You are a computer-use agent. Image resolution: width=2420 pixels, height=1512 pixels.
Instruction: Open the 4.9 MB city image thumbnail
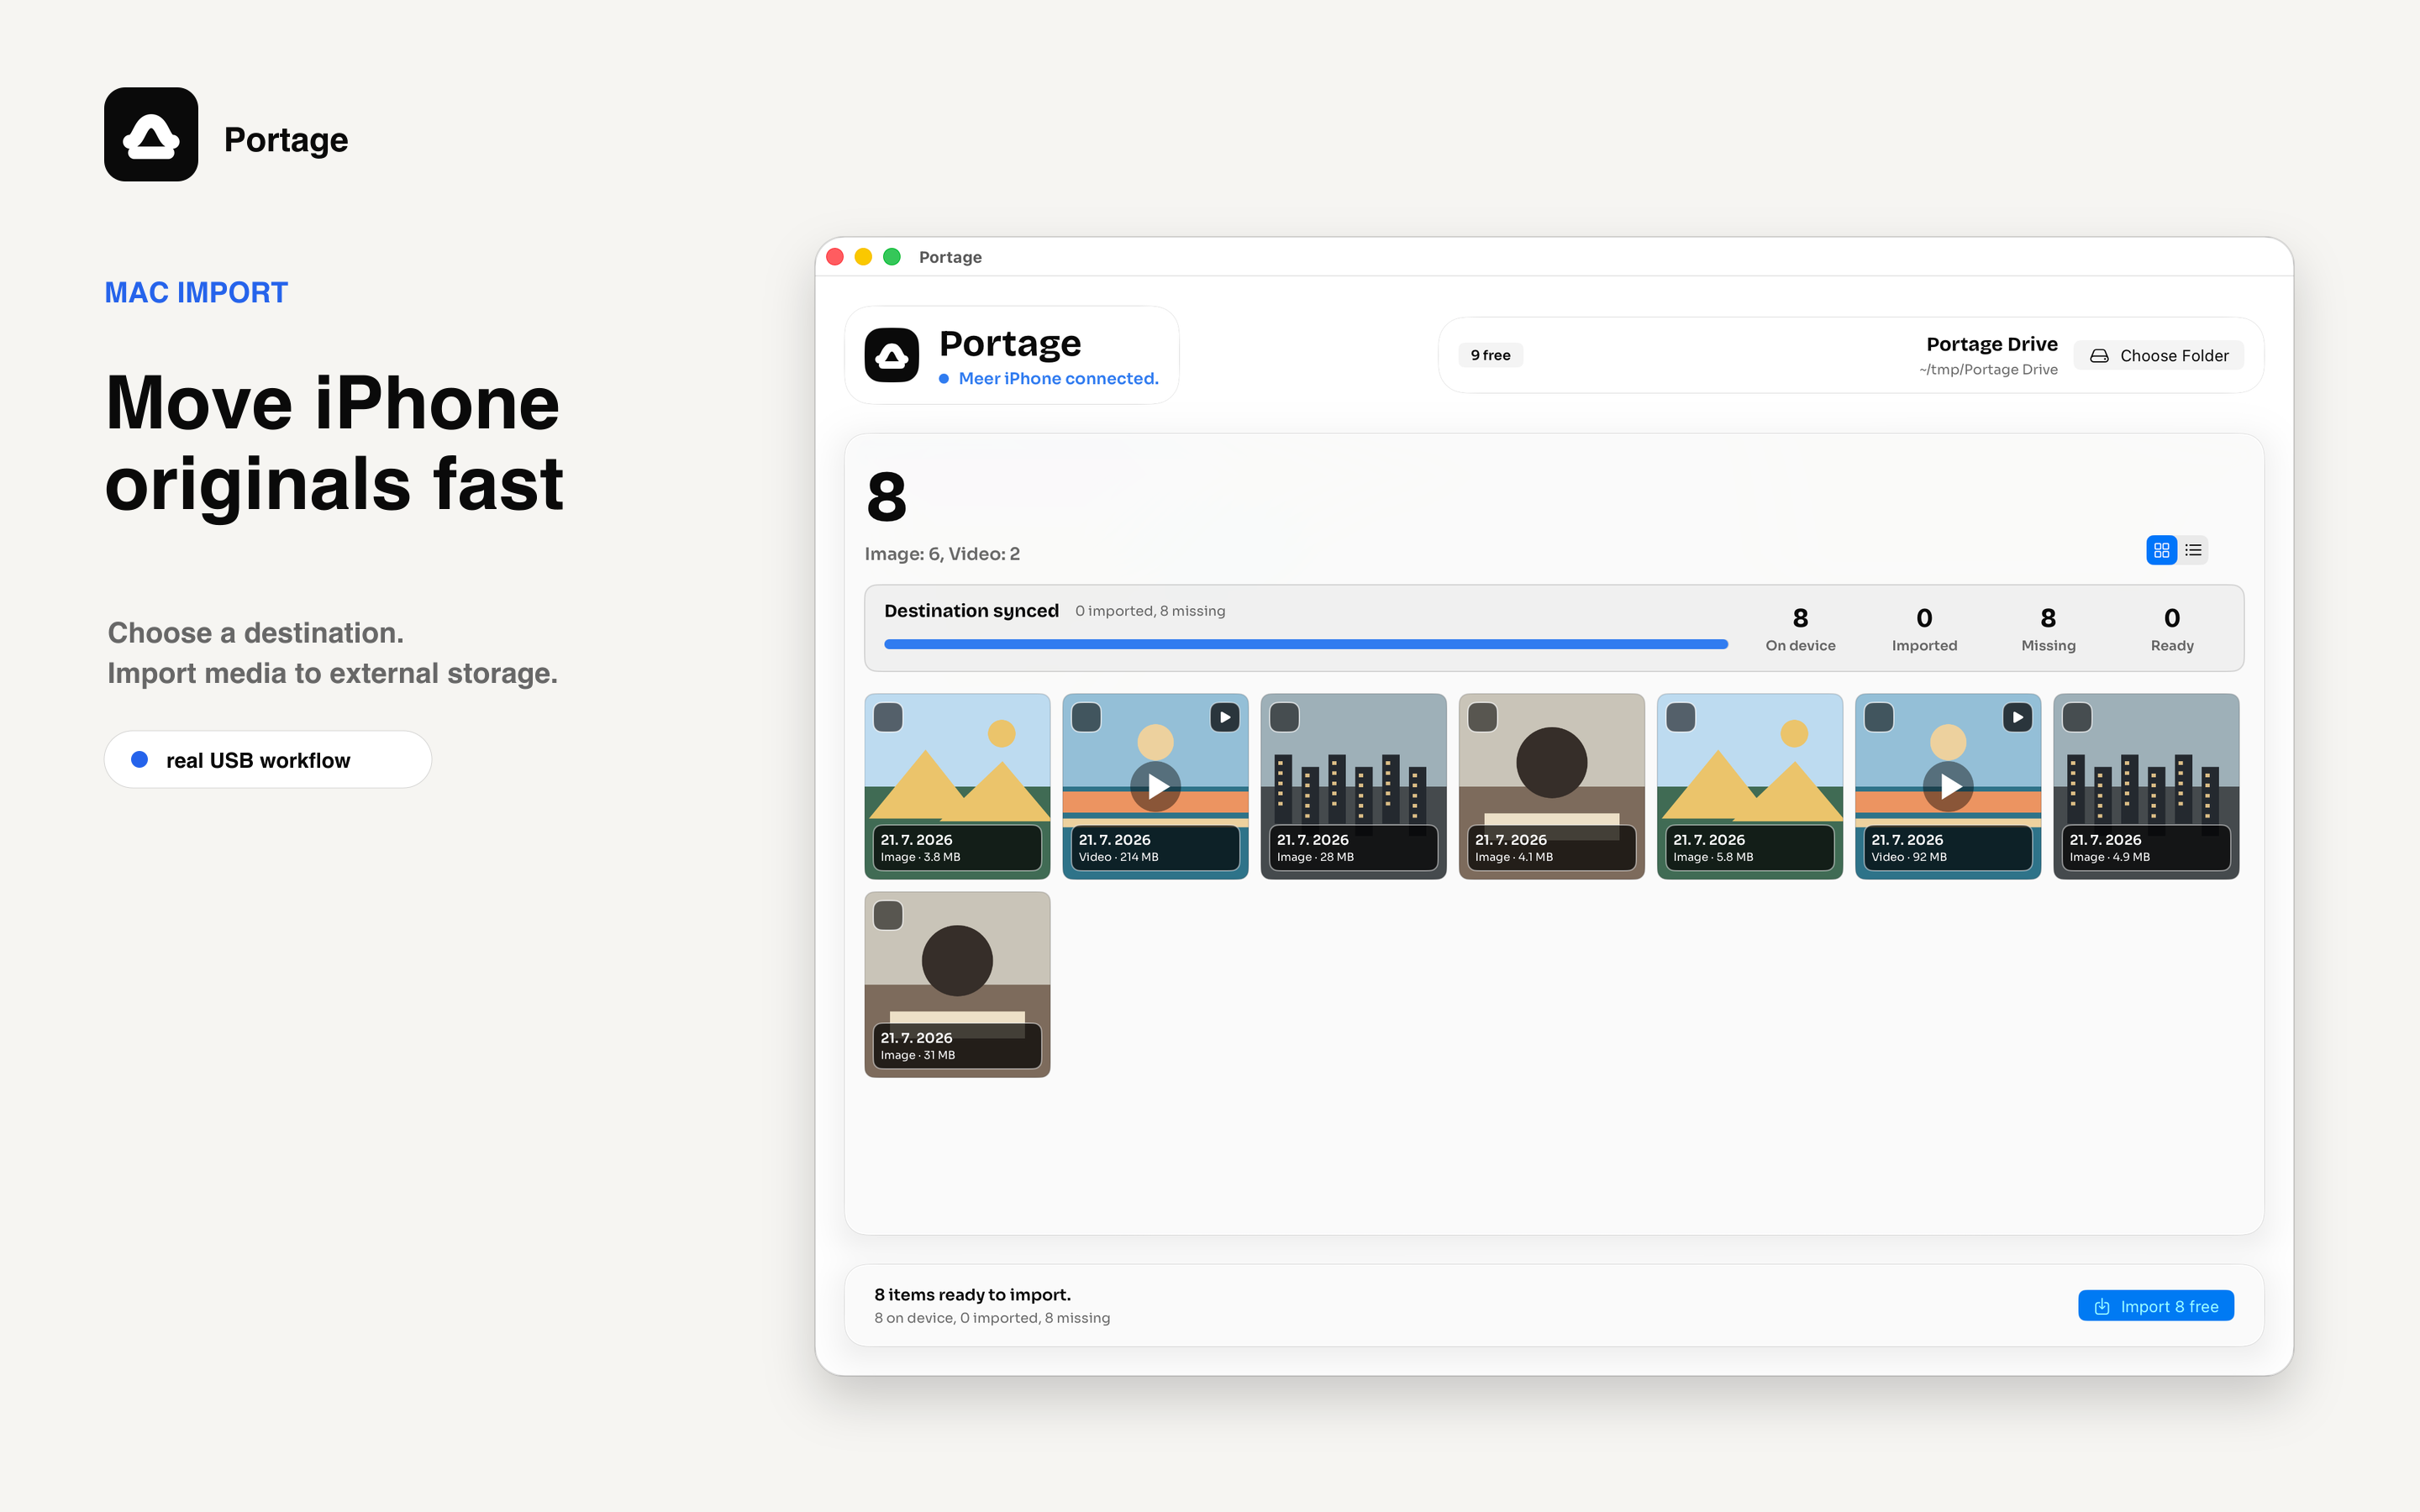pyautogui.click(x=2146, y=786)
